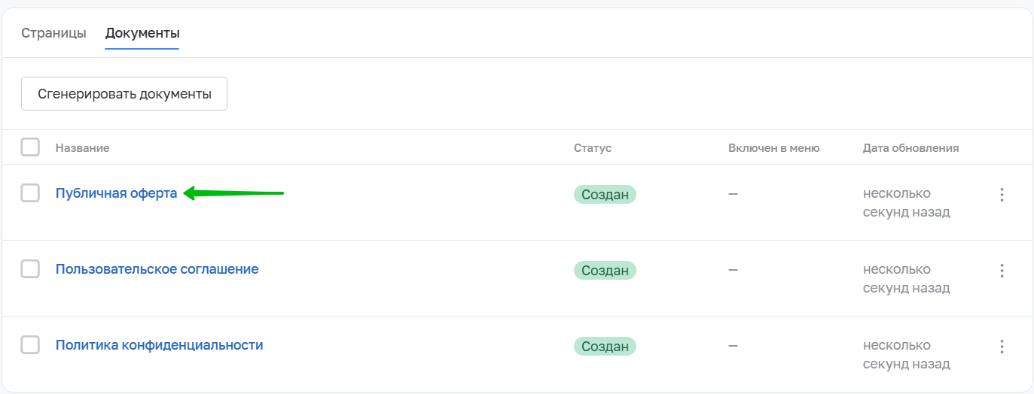Click the Включен в меню column header
1034x394 pixels.
[x=773, y=148]
